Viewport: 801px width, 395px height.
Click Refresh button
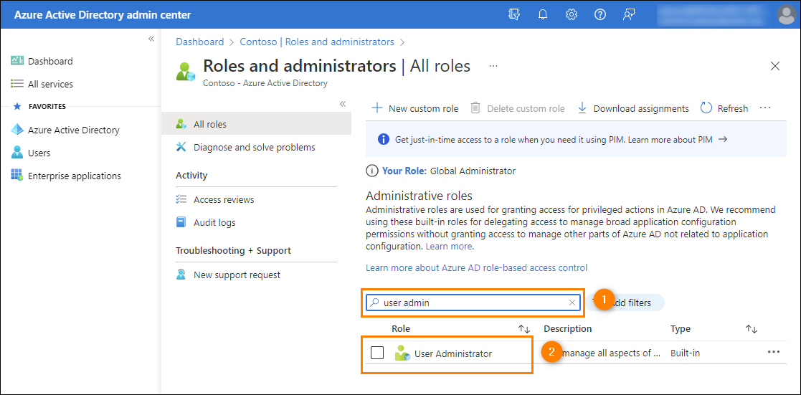click(724, 108)
